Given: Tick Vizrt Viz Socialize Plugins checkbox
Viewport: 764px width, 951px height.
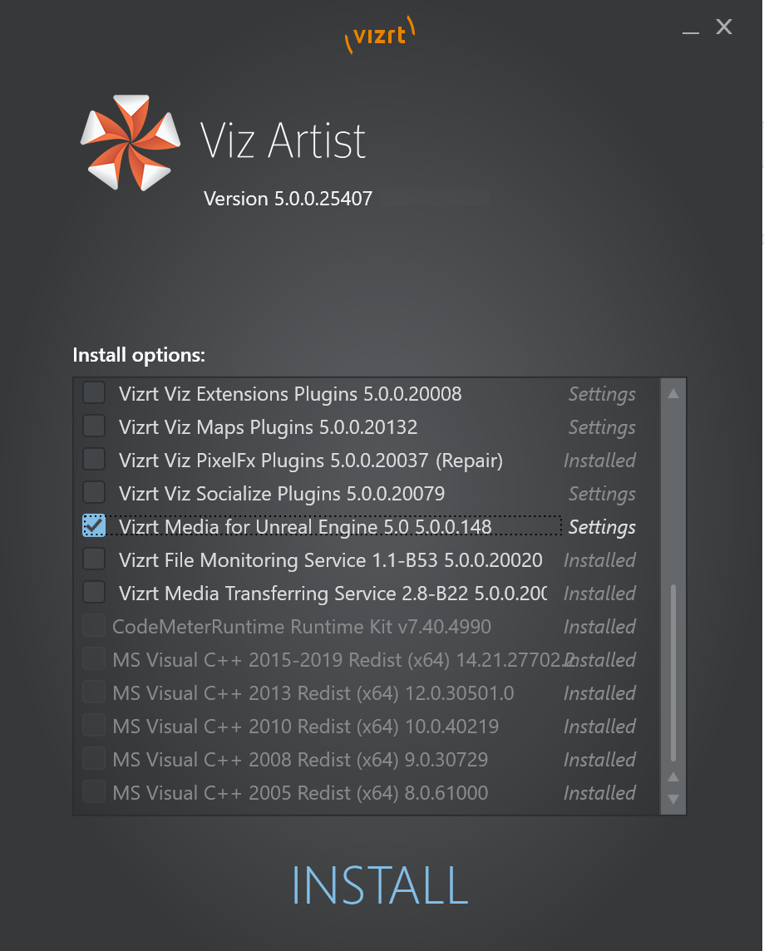Looking at the screenshot, I should [94, 493].
